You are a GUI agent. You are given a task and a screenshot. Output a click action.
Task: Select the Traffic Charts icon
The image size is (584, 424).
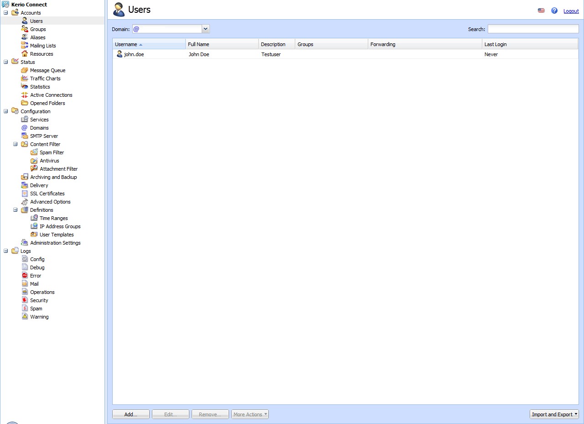pyautogui.click(x=25, y=79)
